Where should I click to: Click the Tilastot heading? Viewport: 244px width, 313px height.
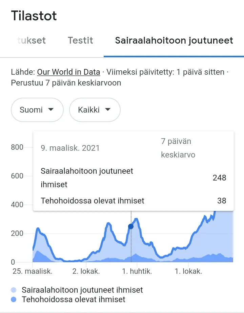click(34, 16)
